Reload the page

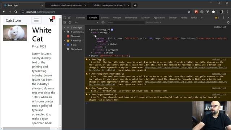(16, 12)
